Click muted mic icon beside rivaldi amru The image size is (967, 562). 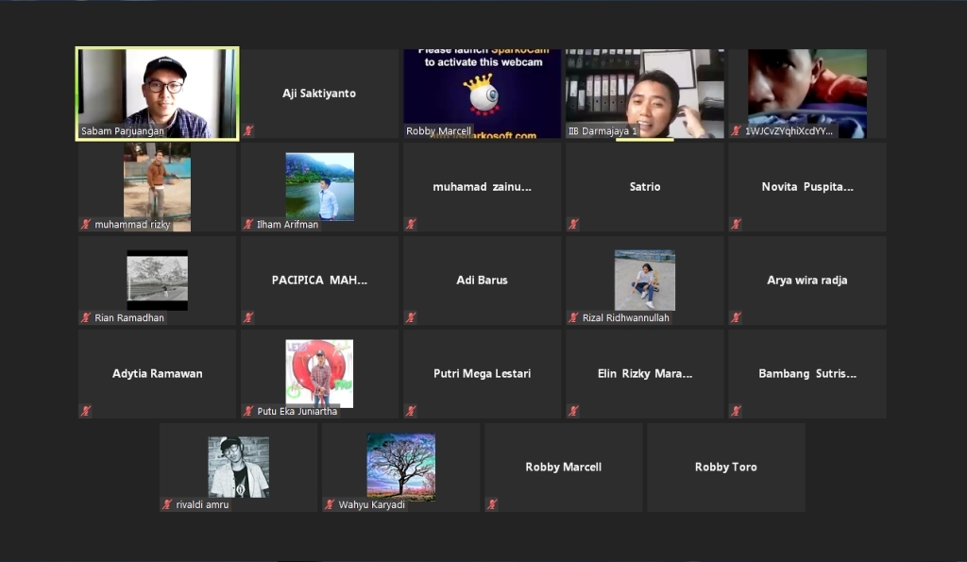tap(167, 504)
